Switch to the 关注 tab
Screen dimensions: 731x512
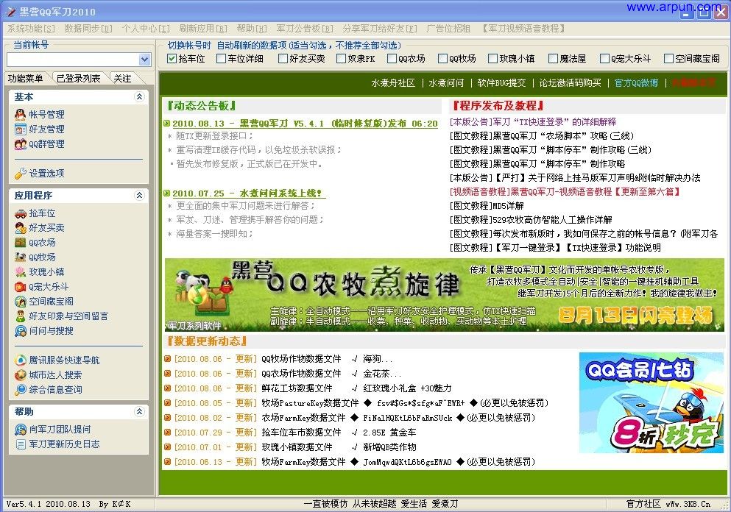[x=123, y=79]
